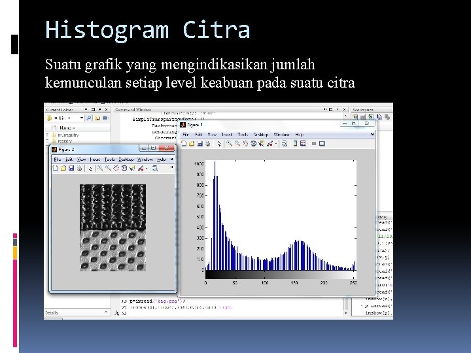Open Insert menu in Figure 1
This screenshot has height=353, width=471.
227,135
